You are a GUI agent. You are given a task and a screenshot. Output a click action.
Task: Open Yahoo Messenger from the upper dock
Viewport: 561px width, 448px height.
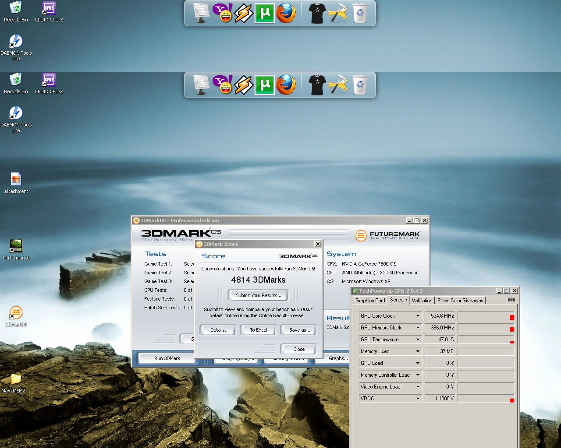223,13
